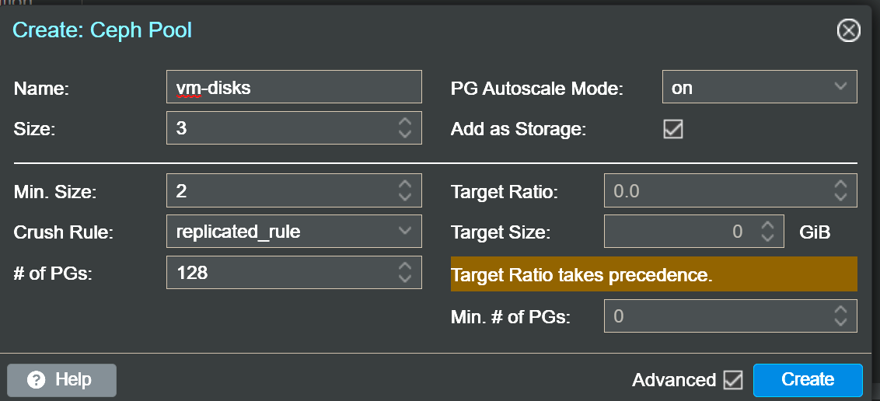This screenshot has width=880, height=401.
Task: Click the Create button
Action: 808,380
